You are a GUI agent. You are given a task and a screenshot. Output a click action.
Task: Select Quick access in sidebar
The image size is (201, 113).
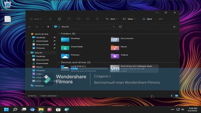40,34
